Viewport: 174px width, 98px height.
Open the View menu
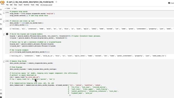click(15, 5)
